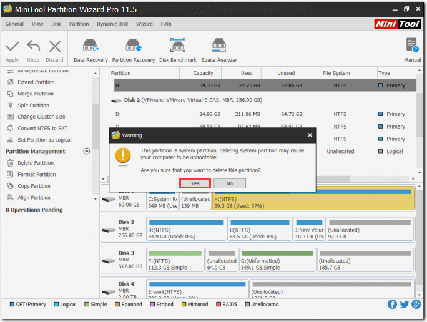Select Copy Partition in sidebar
Viewport: 427px width, 322px height.
tap(34, 186)
